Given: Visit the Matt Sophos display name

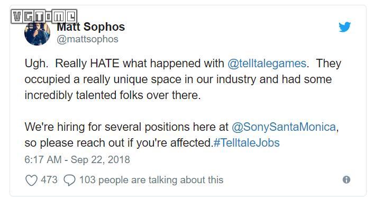Looking at the screenshot, I should [90, 27].
